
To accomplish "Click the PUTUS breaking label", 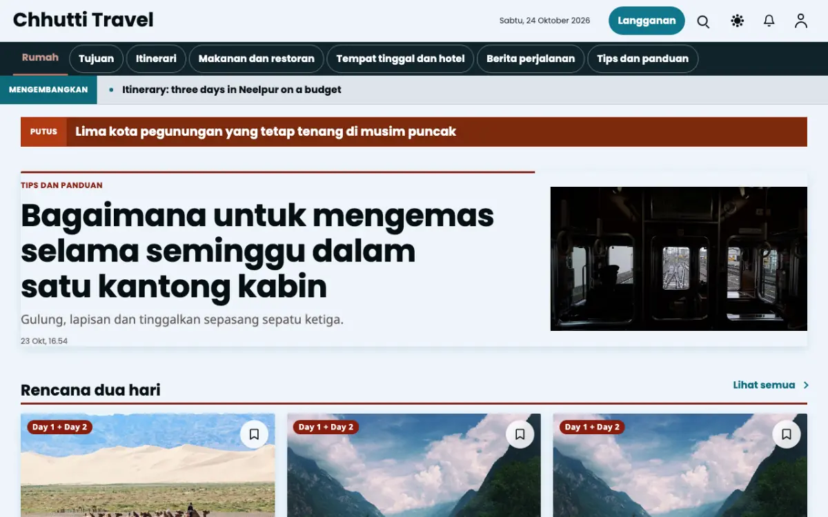I will click(x=43, y=132).
